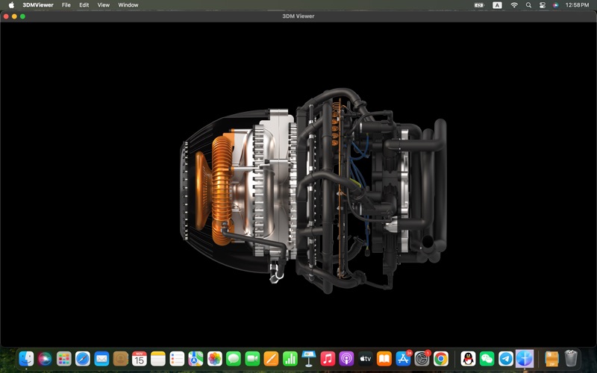
Task: Open the clock showing 12:58 PM
Action: (x=577, y=4)
